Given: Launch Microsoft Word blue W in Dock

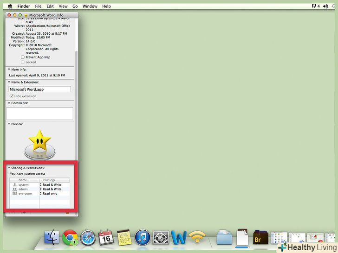Looking at the screenshot, I should click(179, 237).
